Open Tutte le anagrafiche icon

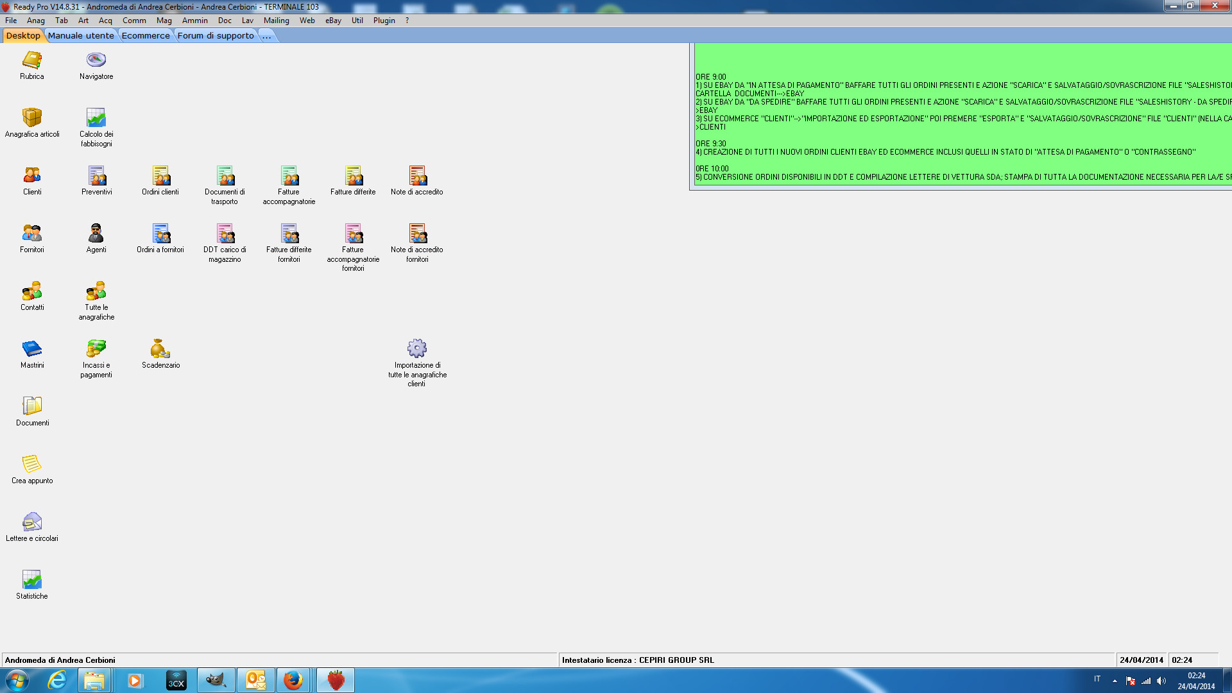click(x=96, y=291)
